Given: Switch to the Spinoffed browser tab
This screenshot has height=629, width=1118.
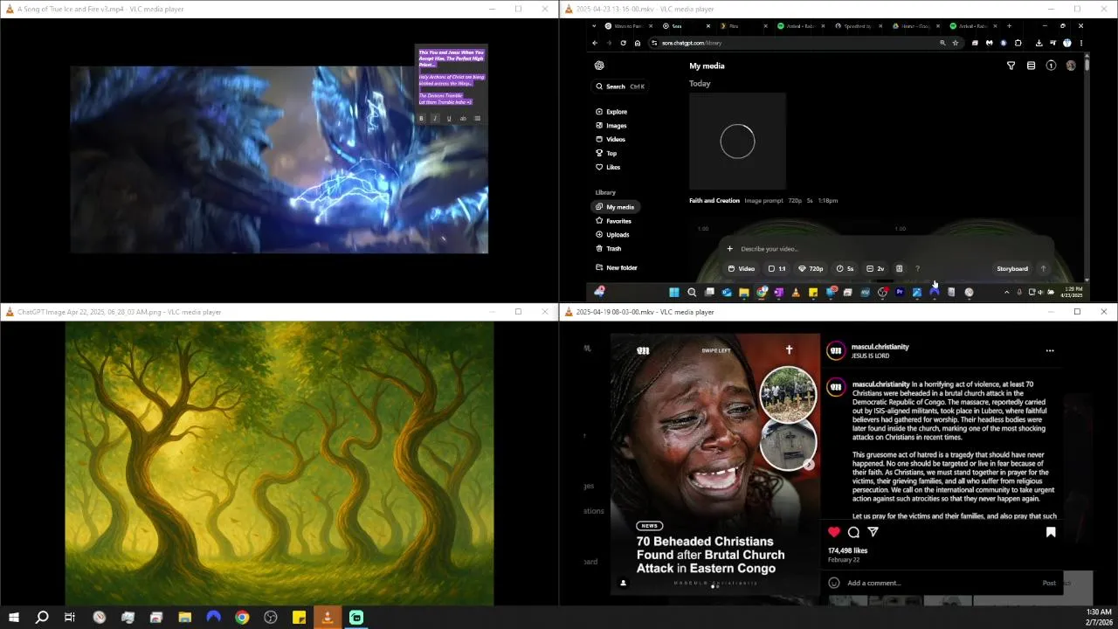Looking at the screenshot, I should point(859,26).
